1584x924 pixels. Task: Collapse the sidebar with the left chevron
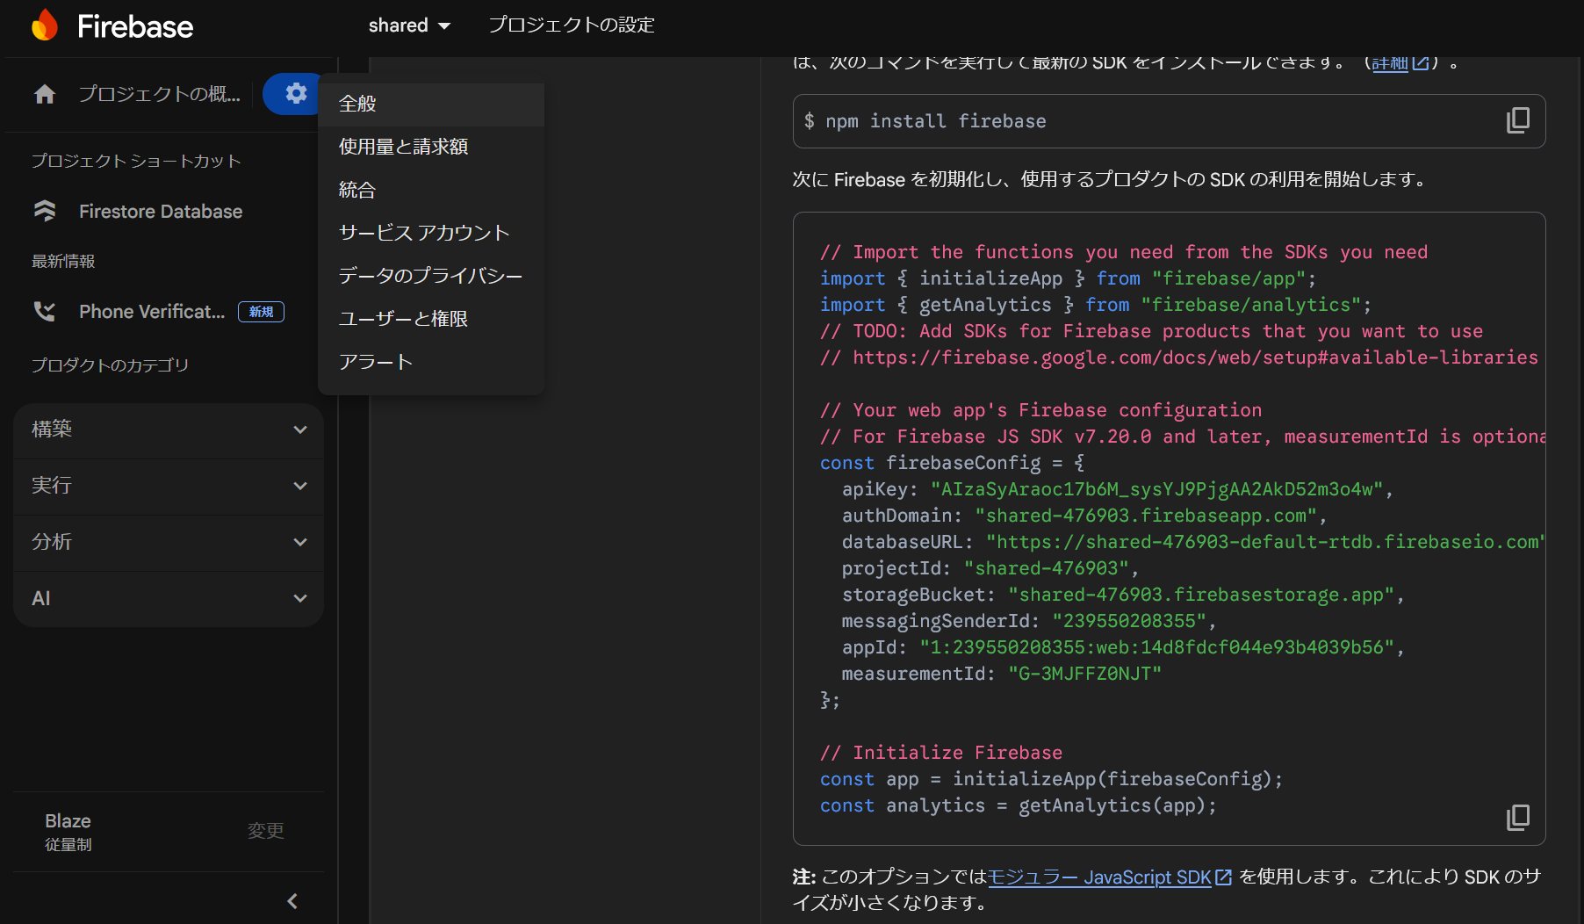292,901
